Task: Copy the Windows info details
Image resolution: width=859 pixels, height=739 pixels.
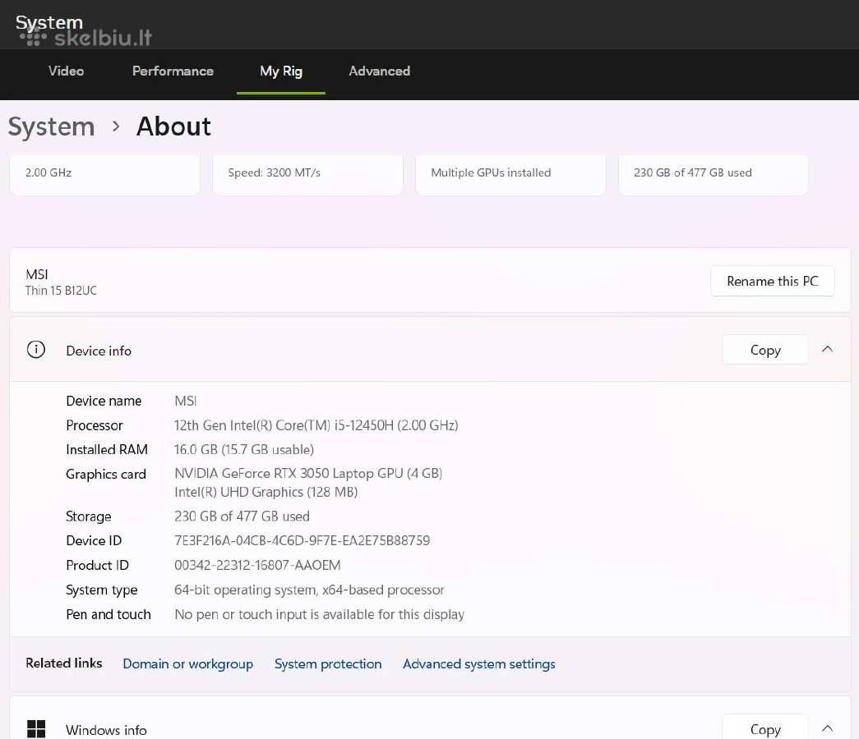Action: click(765, 728)
